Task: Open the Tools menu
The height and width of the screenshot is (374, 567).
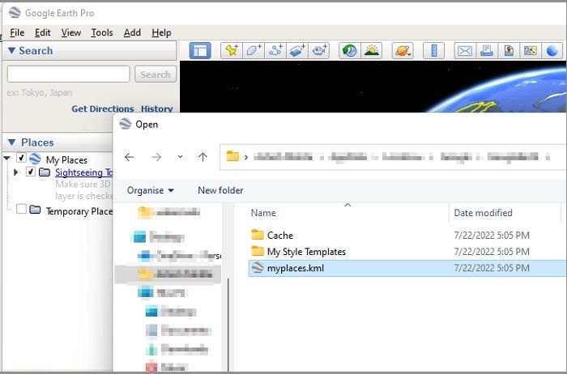Action: (x=102, y=32)
